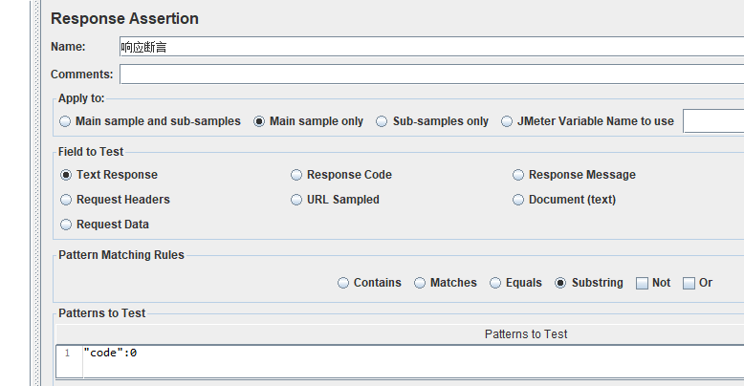
Task: Choose 'URL Sampled' field radio button
Action: pyautogui.click(x=296, y=200)
